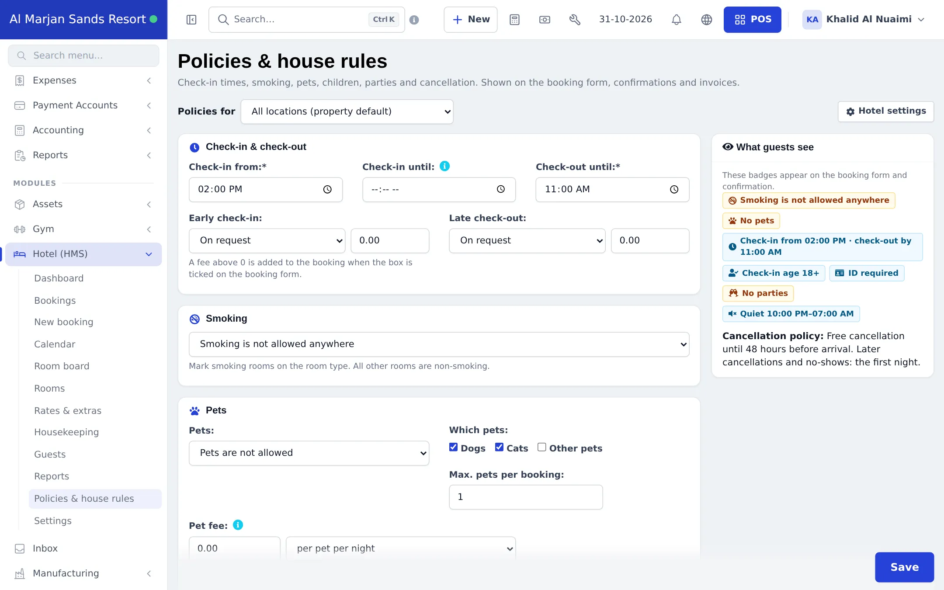Open the globe language selector

(707, 20)
